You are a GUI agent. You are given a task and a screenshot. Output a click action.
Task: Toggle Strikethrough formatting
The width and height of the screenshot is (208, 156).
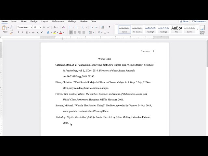tap(33, 32)
